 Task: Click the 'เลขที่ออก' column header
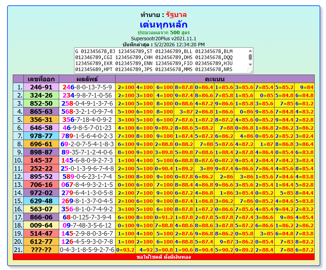pyautogui.click(x=41, y=79)
